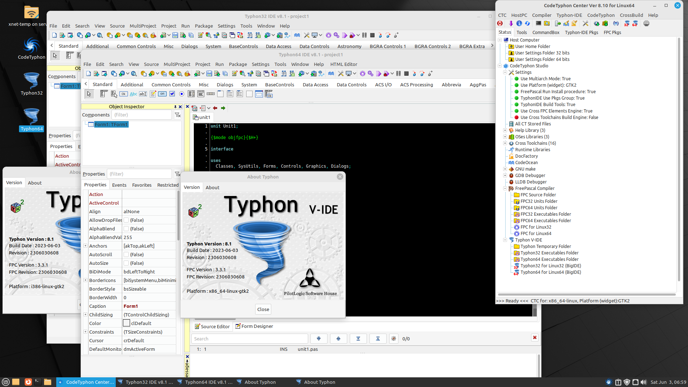Click the Search input field under the editor
This screenshot has height=387, width=688.
(x=250, y=339)
